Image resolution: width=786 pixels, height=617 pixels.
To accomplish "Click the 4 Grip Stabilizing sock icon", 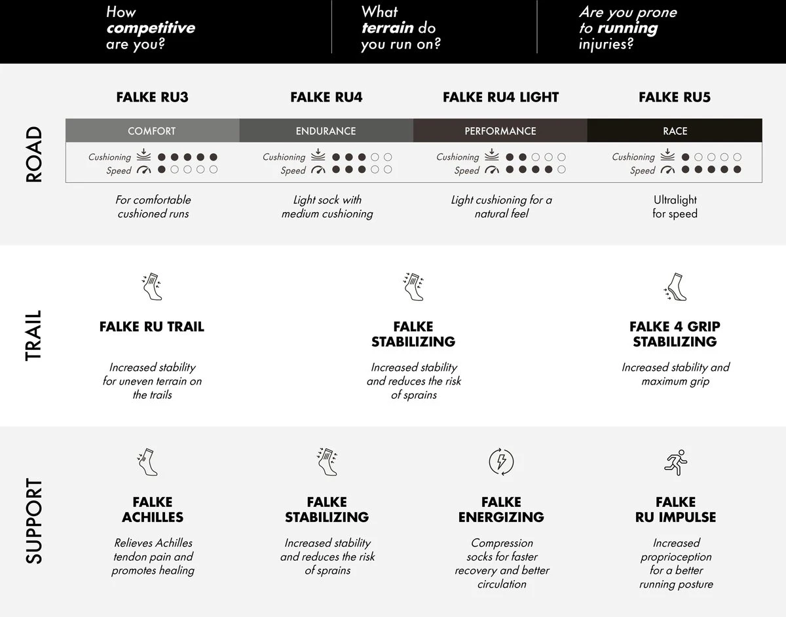I will pos(675,287).
